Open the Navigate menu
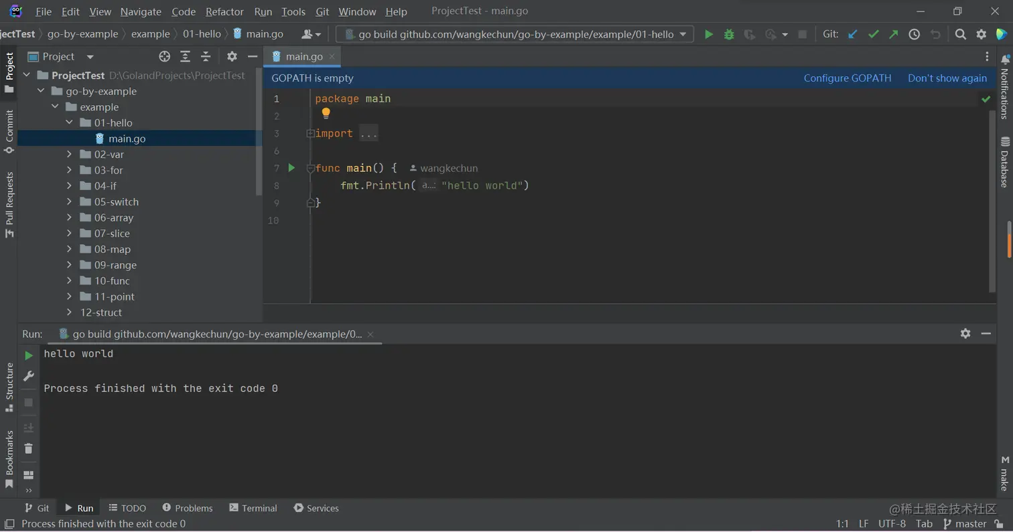Image resolution: width=1013 pixels, height=532 pixels. click(x=141, y=11)
